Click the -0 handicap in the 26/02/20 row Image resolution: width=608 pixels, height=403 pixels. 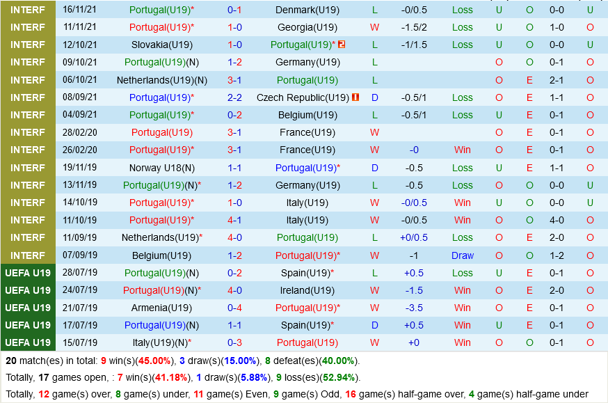[x=414, y=150]
